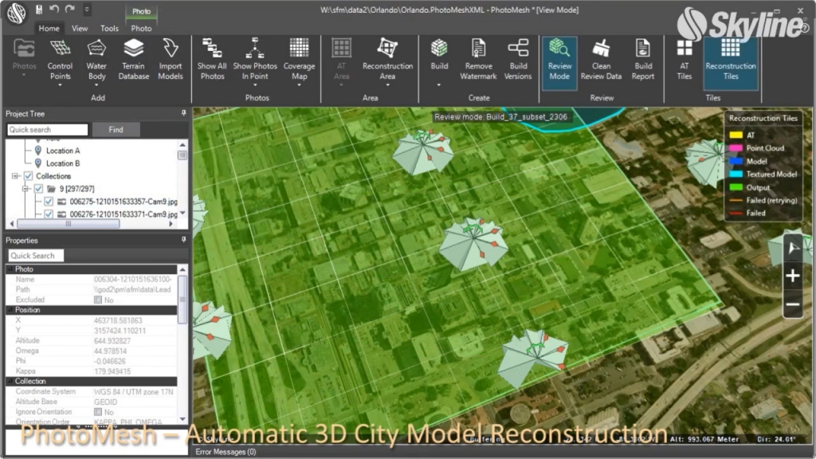The width and height of the screenshot is (816, 459).
Task: Open the Photos ribbon button
Action: tap(24, 58)
